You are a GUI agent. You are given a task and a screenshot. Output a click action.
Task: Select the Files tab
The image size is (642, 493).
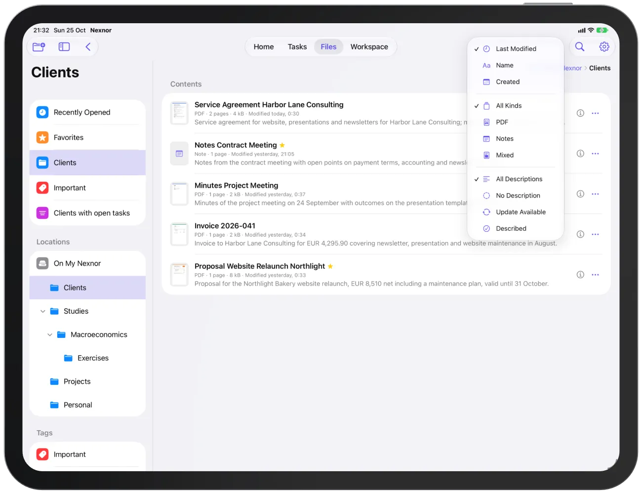(x=328, y=47)
